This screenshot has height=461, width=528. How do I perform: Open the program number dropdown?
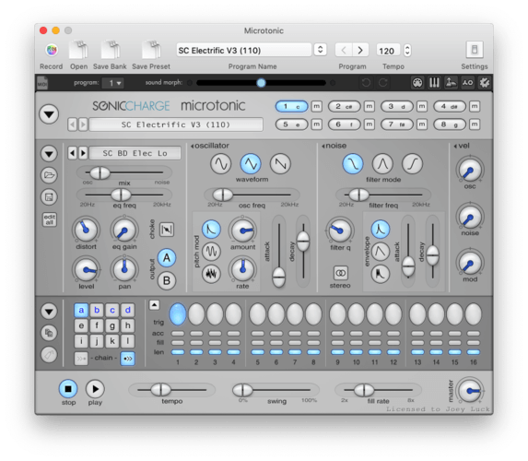(112, 83)
